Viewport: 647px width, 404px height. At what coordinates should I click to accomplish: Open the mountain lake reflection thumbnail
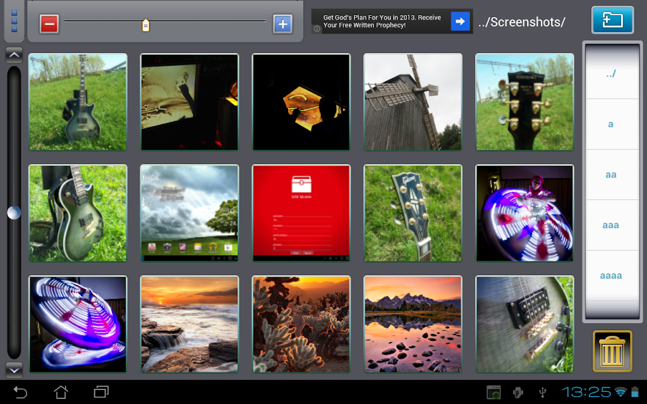[413, 324]
